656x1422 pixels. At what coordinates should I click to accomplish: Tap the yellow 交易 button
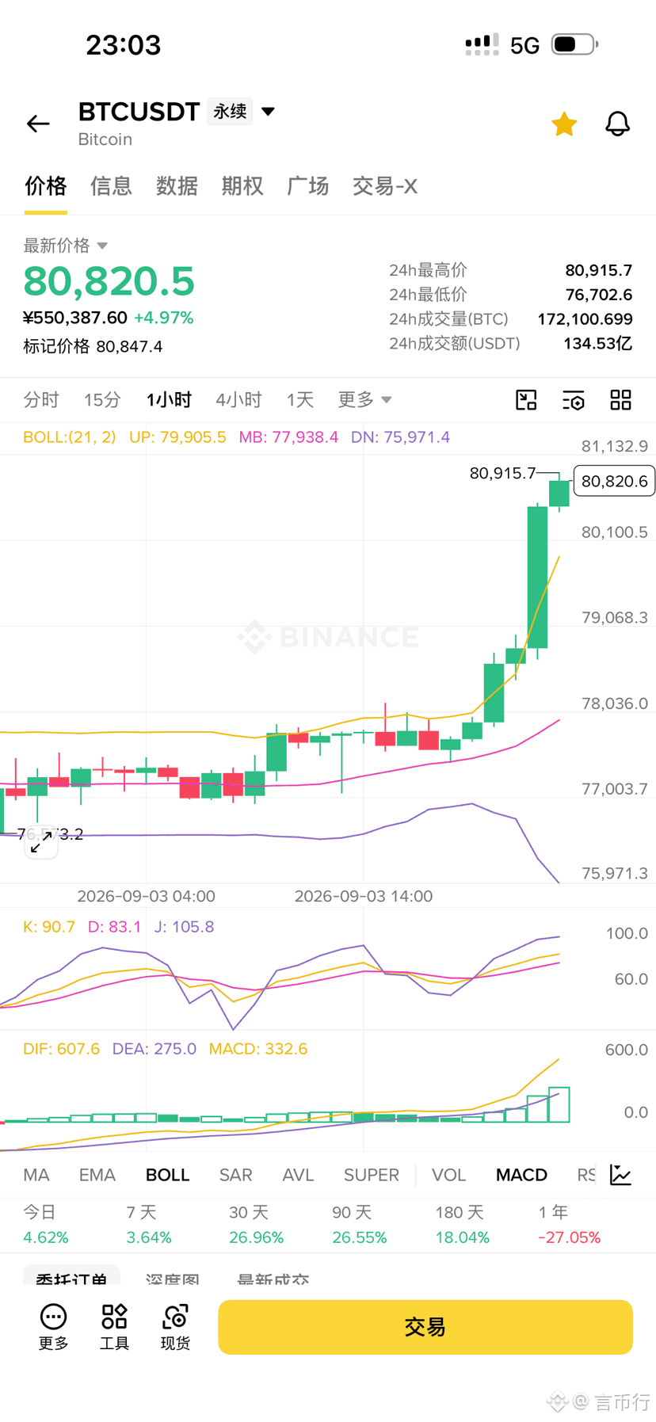click(x=425, y=1327)
